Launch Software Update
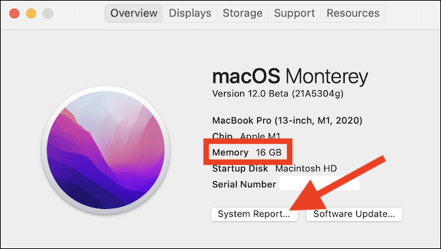The width and height of the screenshot is (441, 249). pos(354,214)
